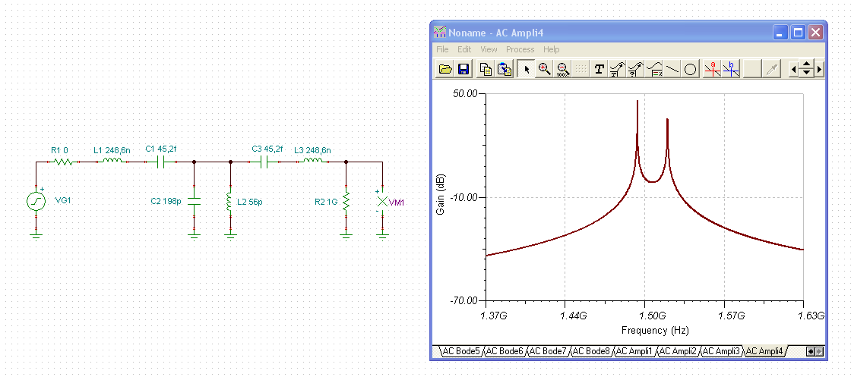
Task: Select capacitor C1 45,2f in schematic
Action: (x=160, y=162)
